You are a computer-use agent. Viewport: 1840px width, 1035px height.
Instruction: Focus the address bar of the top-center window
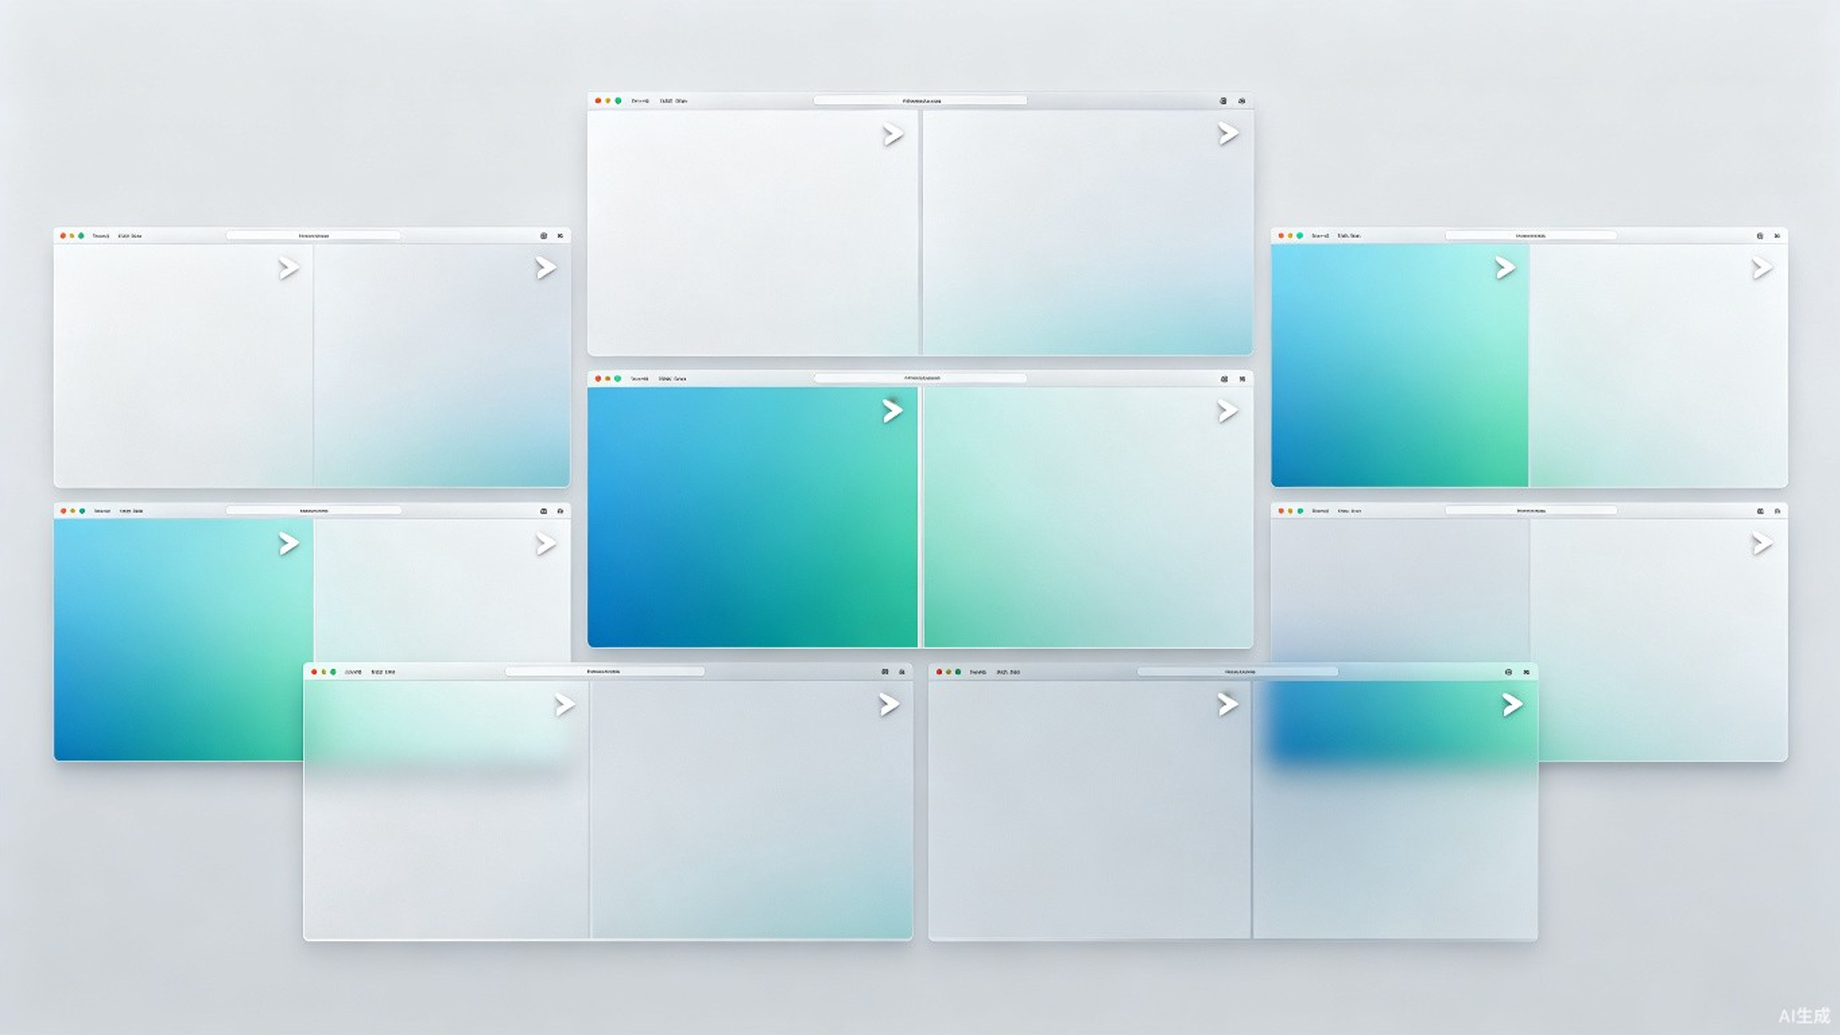tap(920, 101)
